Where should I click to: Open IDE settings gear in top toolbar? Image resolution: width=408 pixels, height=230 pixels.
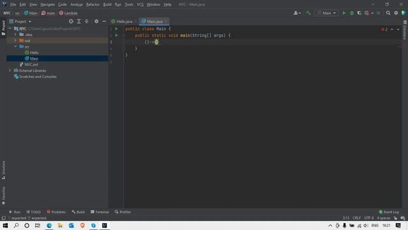(396, 13)
